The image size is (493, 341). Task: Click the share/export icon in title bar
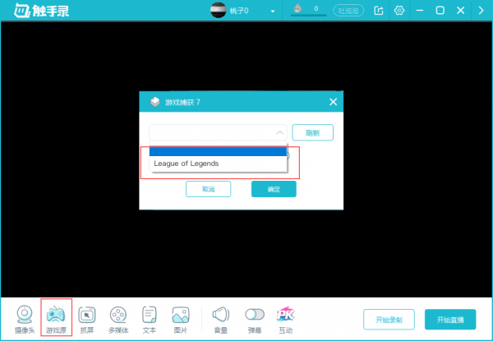[x=379, y=11]
